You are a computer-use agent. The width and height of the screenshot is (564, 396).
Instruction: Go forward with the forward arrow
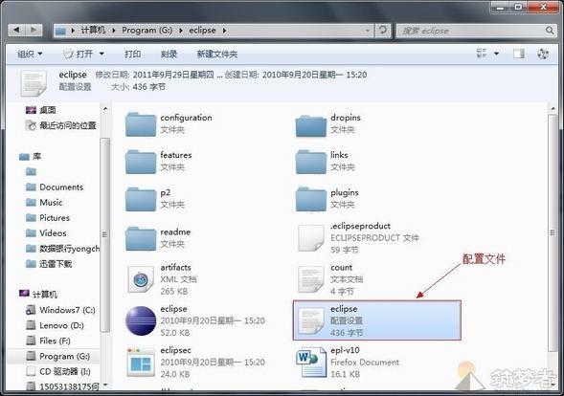[34, 30]
